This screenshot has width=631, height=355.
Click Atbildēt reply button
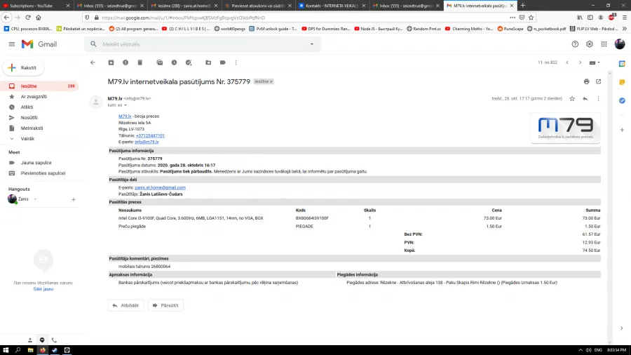(x=125, y=305)
